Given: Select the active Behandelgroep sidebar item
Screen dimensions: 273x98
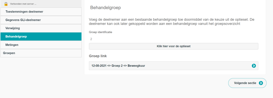Looking at the screenshot, I should [41, 37].
